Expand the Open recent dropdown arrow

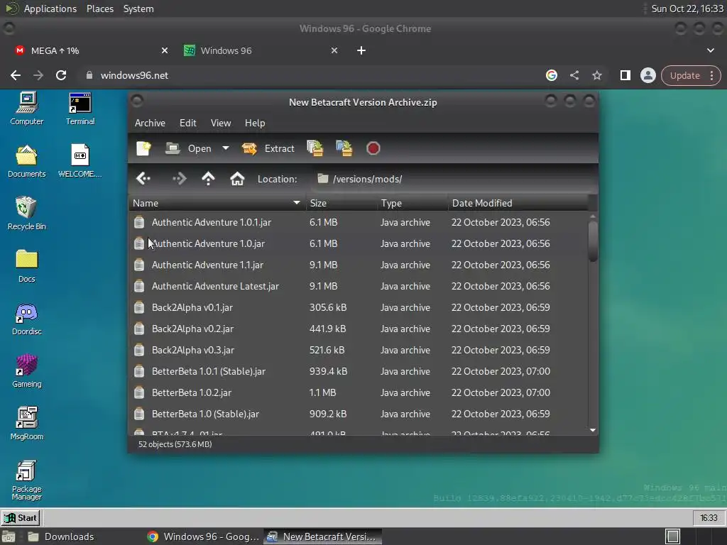[x=225, y=148]
